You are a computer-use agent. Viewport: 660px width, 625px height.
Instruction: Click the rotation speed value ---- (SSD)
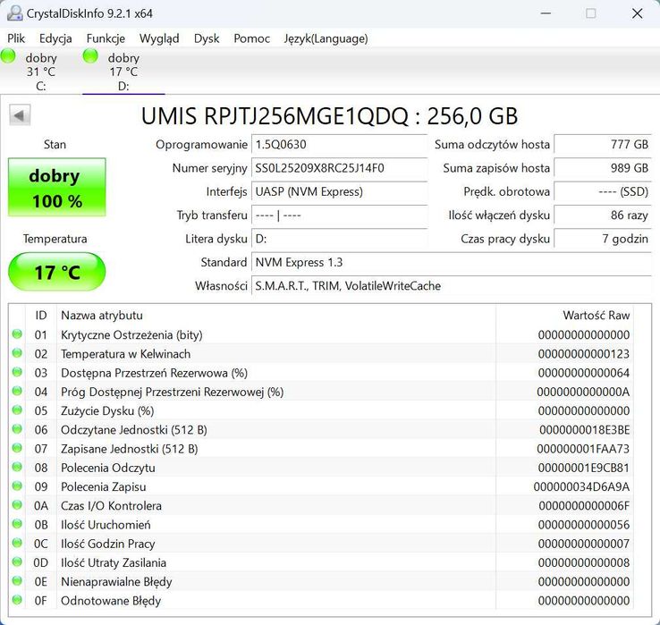(603, 191)
